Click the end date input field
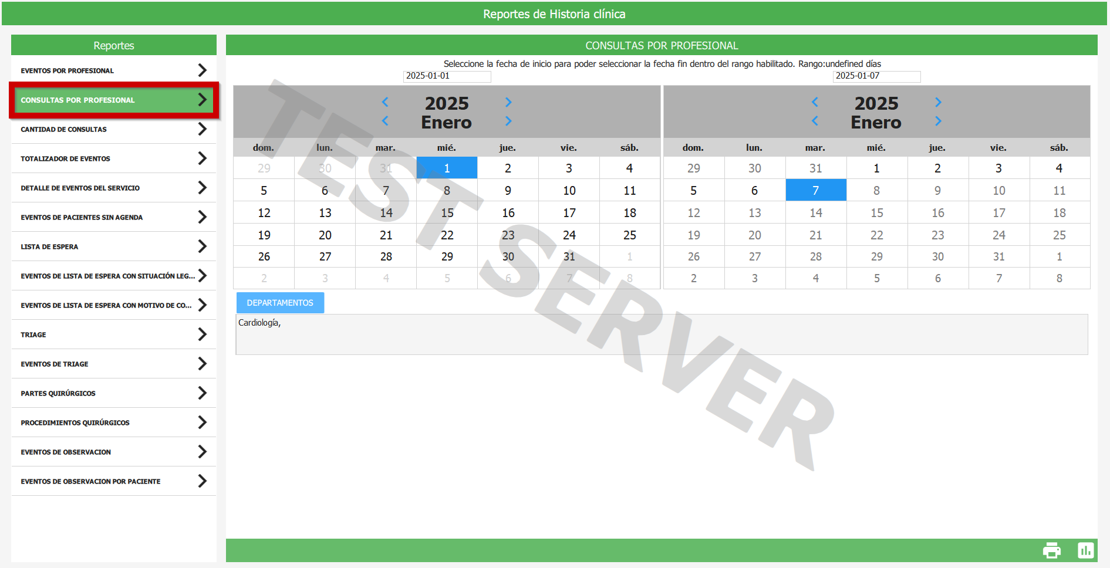 tap(876, 76)
